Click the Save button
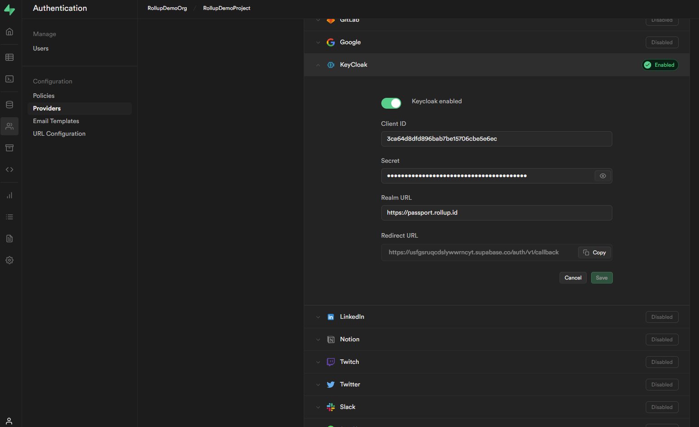 602,278
